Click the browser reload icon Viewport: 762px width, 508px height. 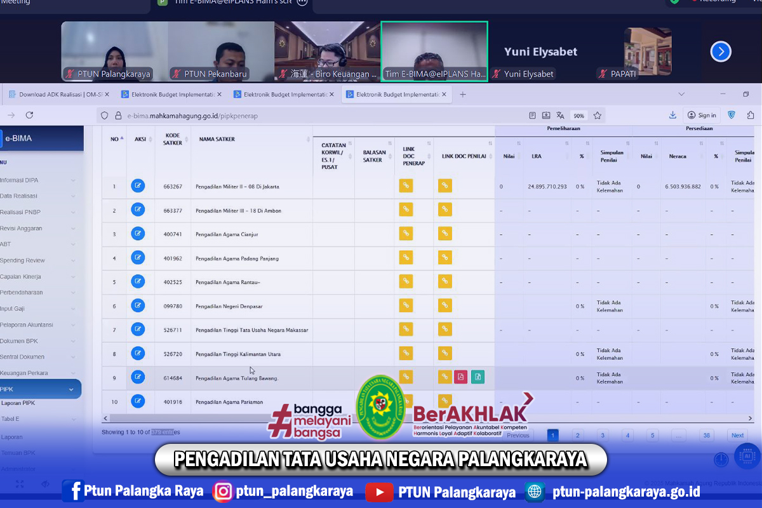[29, 115]
